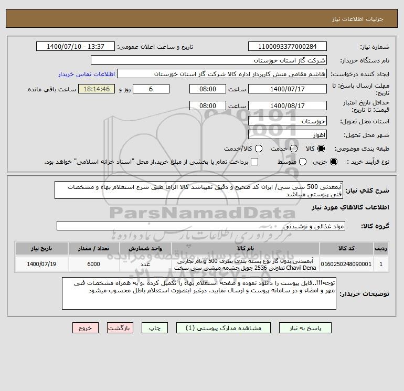
Task: Click buyer organization field شرکت گاز استان خوزستان
Action: point(209,60)
